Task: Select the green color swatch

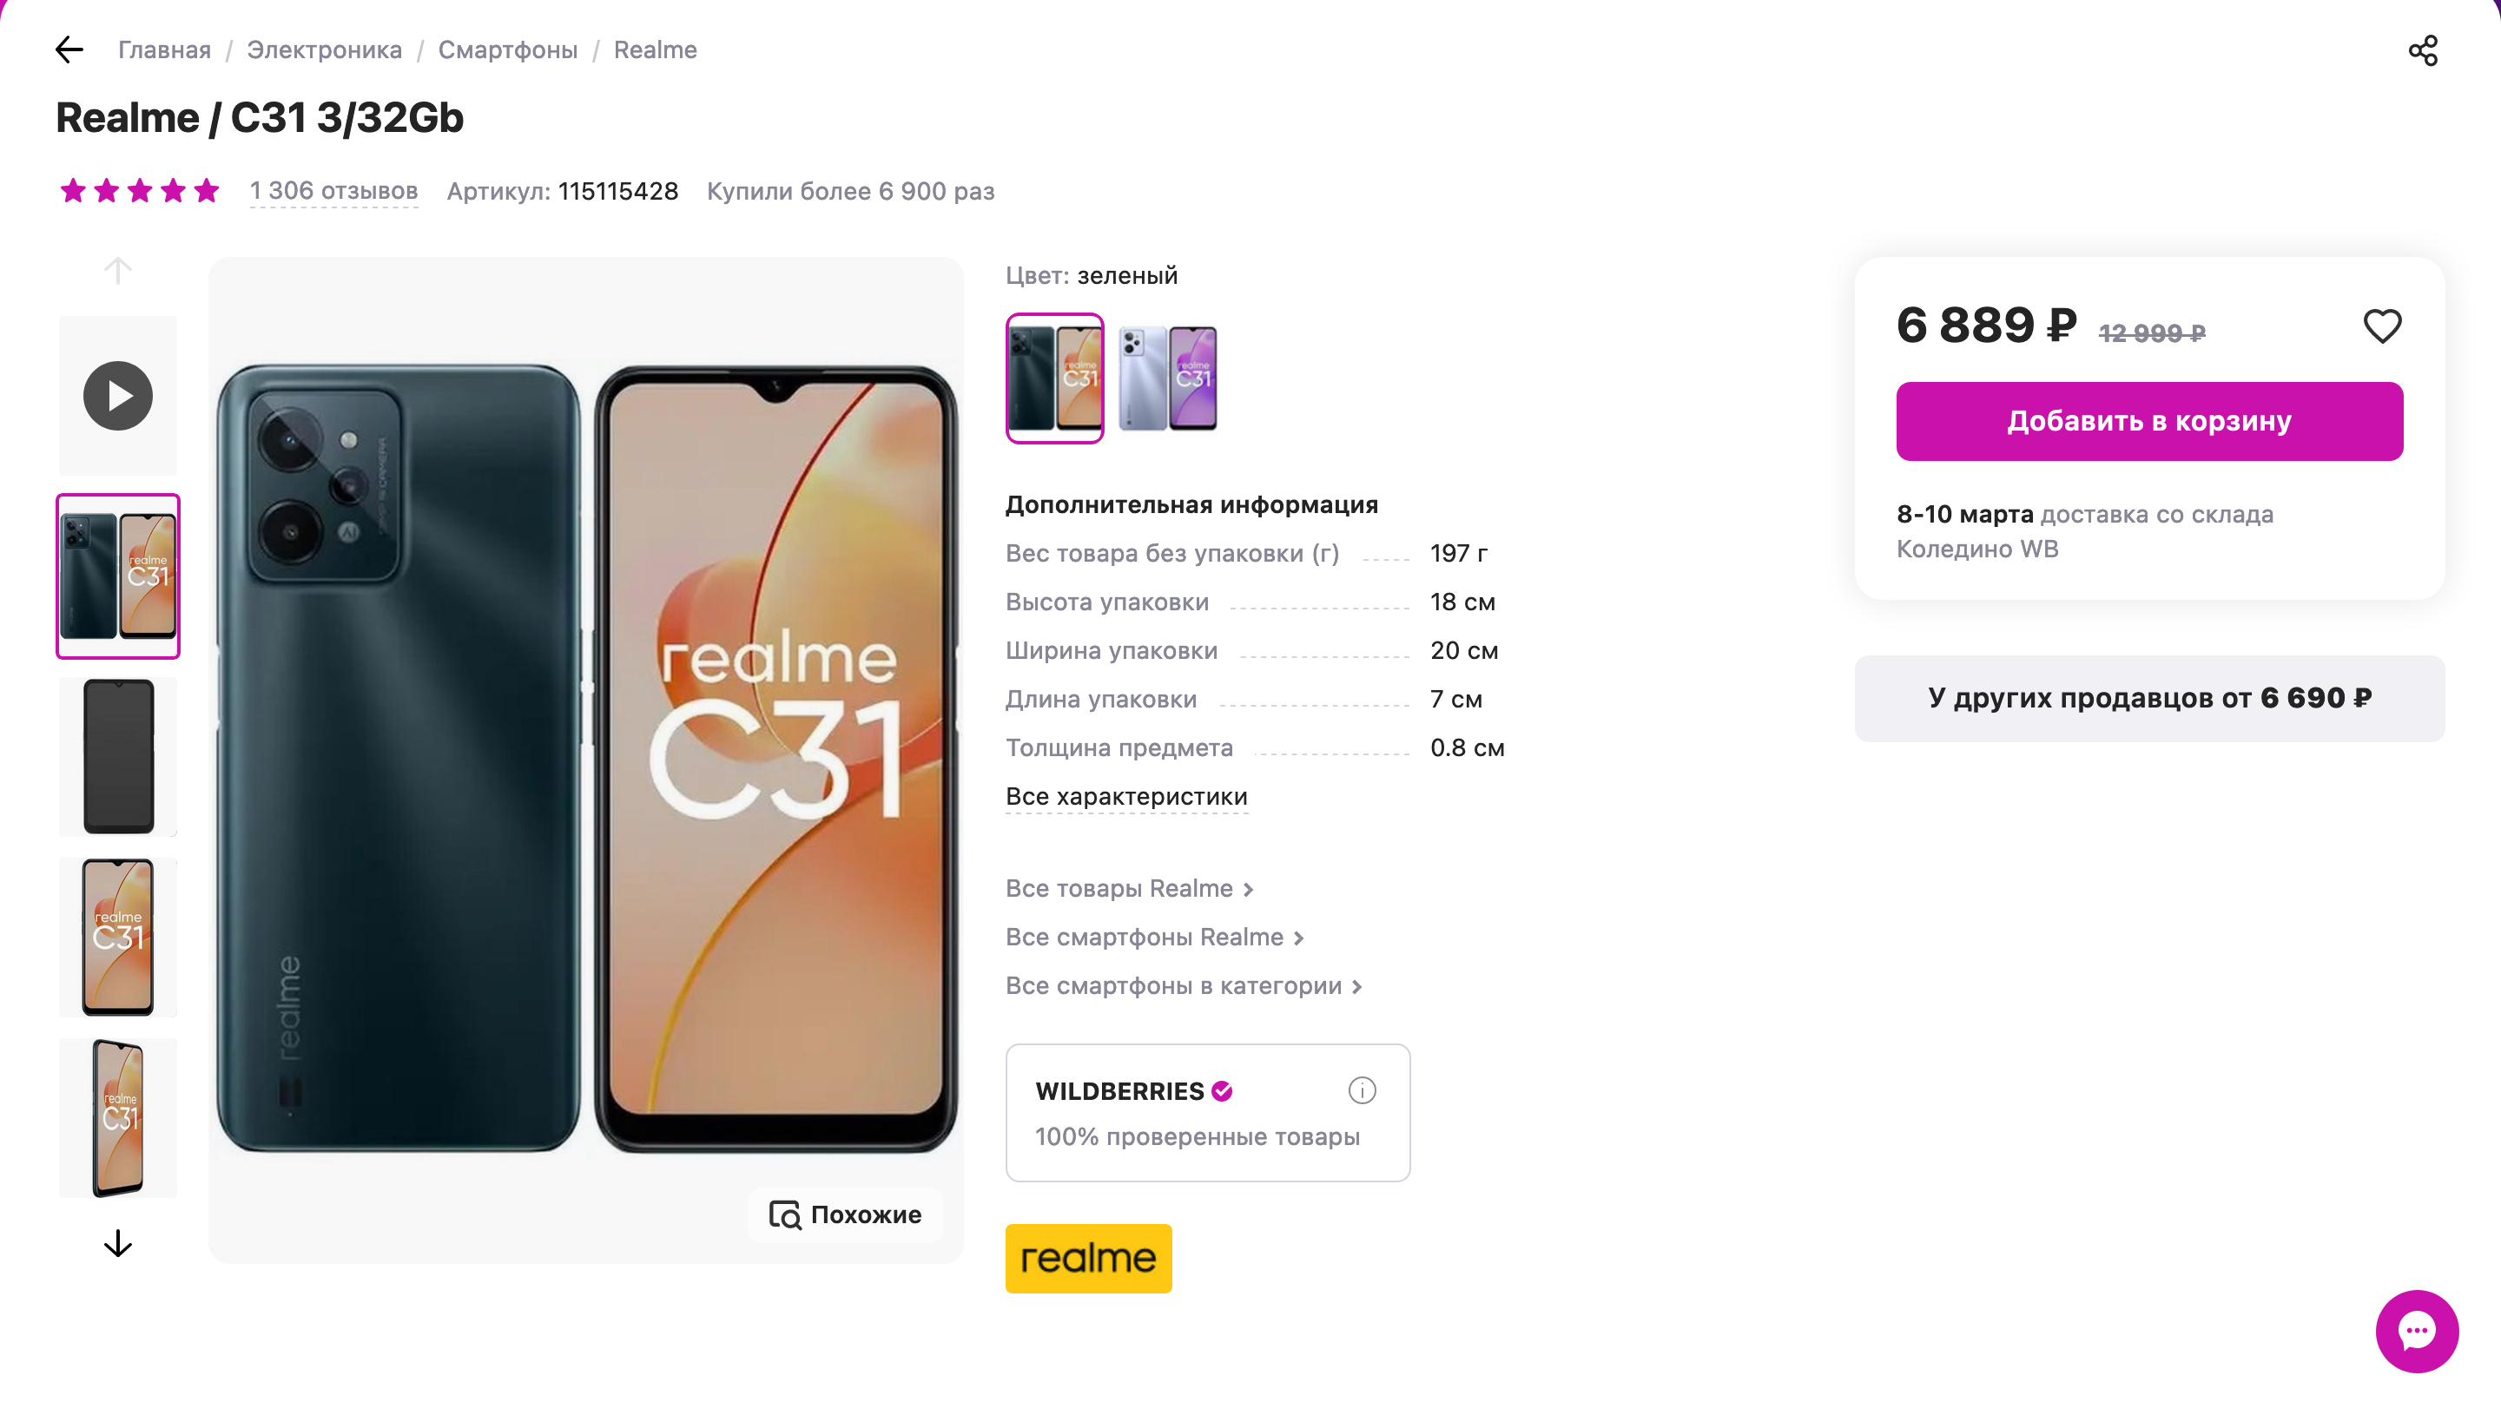Action: pos(1054,378)
